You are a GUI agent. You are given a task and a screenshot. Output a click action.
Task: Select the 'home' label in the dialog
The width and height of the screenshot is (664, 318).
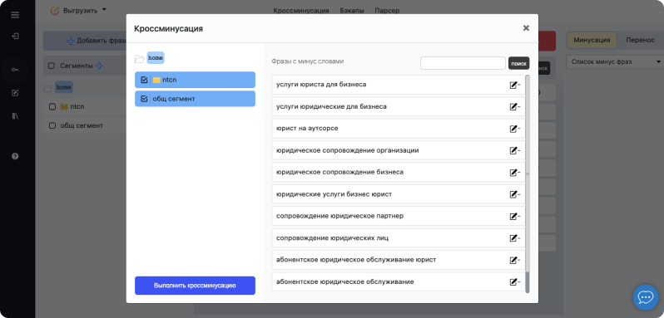pos(156,58)
